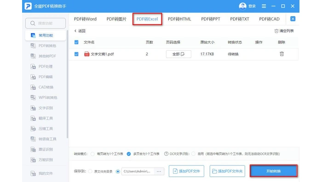Click 开始转换 to start conversion
The image size is (322, 182).
click(274, 171)
